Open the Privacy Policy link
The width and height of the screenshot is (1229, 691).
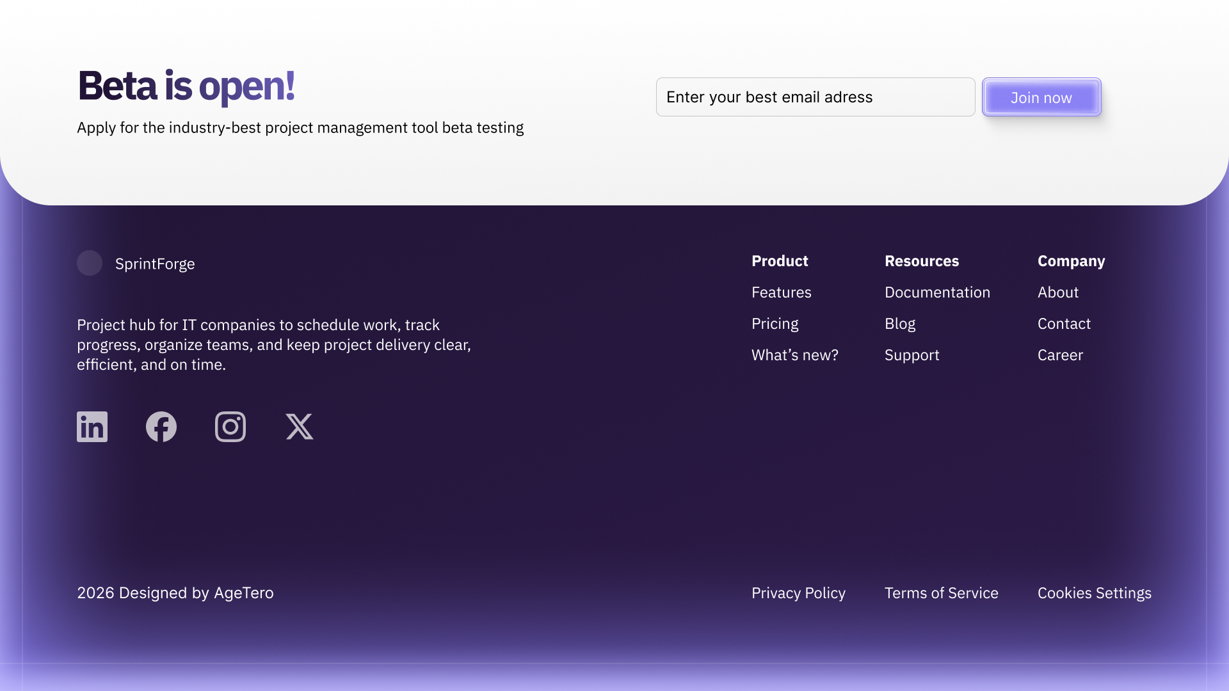coord(798,593)
